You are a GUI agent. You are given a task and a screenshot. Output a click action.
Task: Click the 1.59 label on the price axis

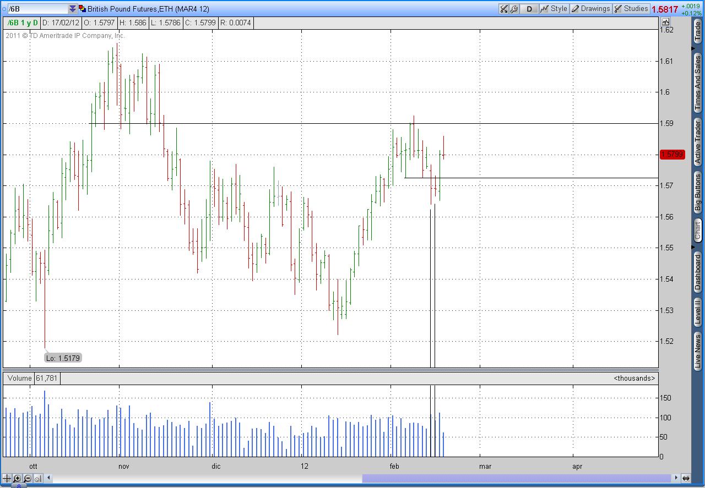coord(667,124)
